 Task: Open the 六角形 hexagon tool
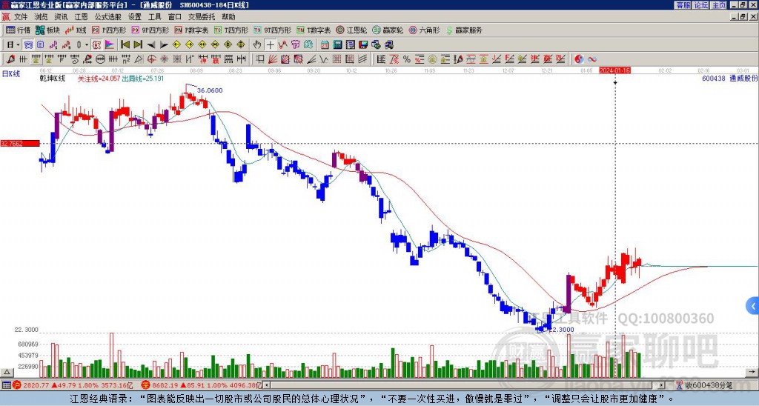click(424, 30)
